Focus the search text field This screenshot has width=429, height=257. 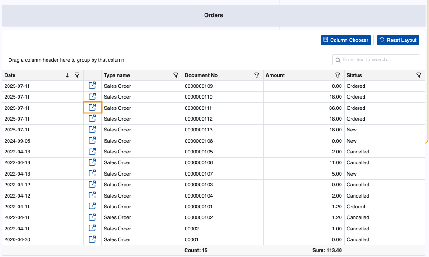click(x=376, y=60)
